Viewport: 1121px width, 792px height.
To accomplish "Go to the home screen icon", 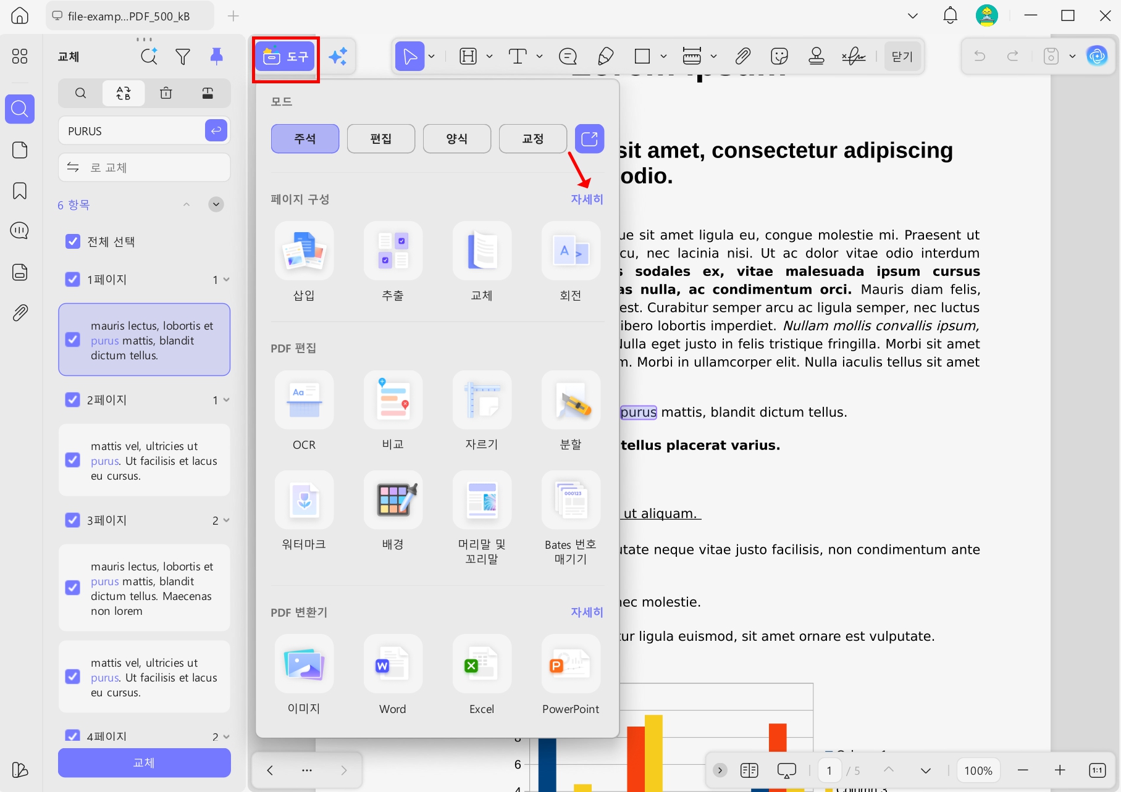I will (20, 15).
